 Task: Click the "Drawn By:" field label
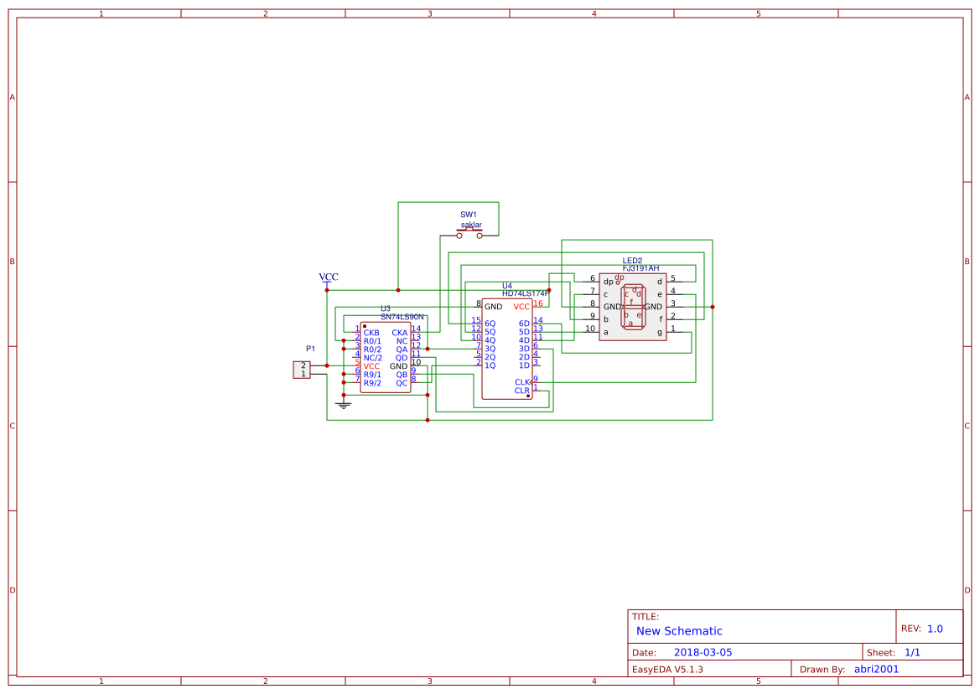pyautogui.click(x=822, y=669)
